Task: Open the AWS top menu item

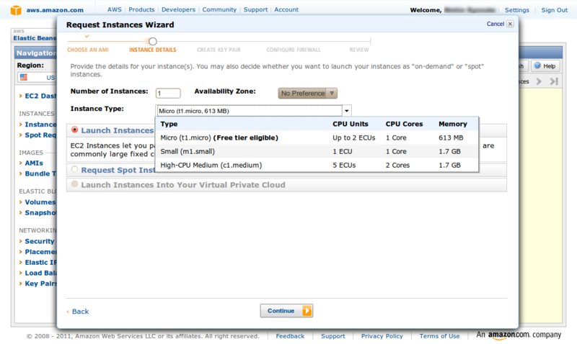Action: 115,9
